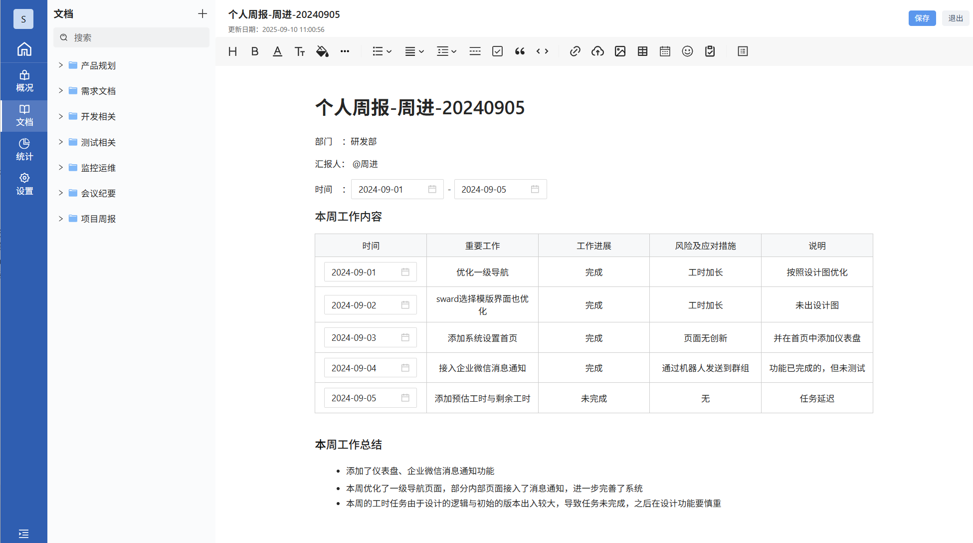
Task: Expand the 产品规划 folder
Action: (x=61, y=65)
